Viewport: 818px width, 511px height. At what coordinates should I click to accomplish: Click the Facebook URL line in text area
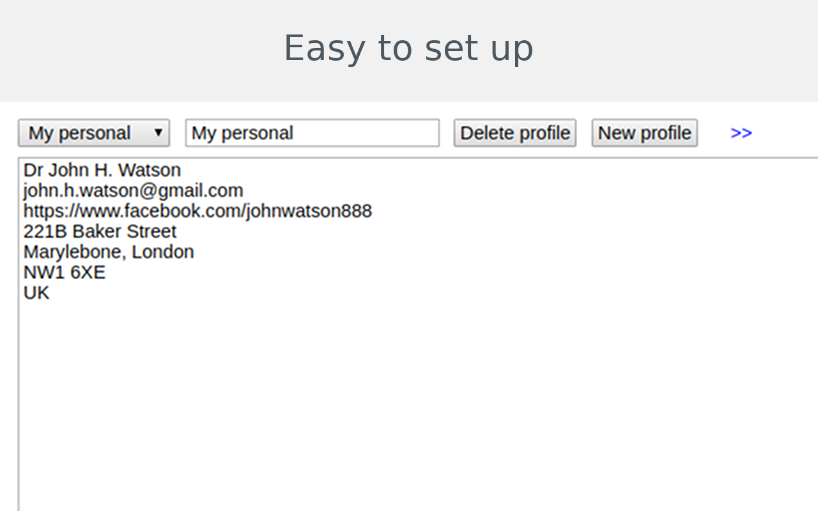click(197, 211)
